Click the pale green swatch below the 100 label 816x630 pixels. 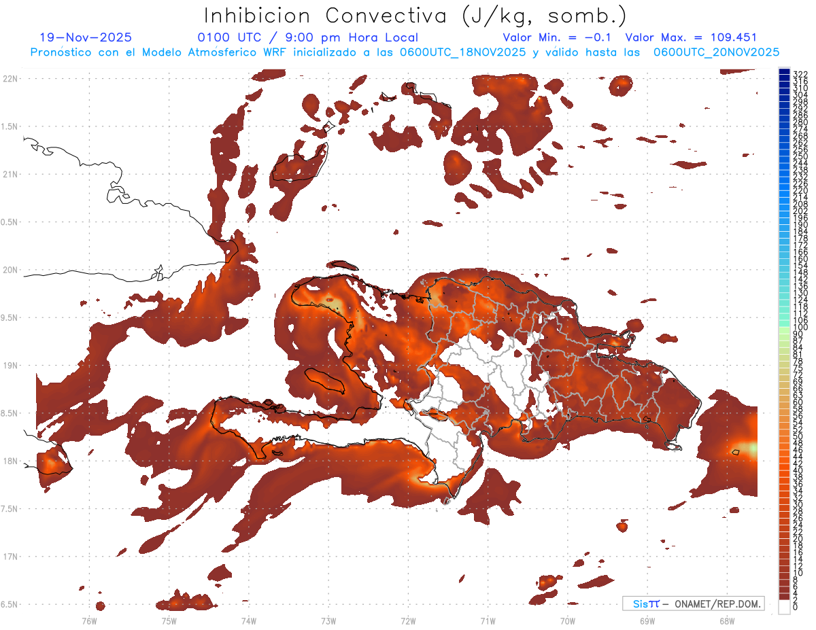[785, 331]
